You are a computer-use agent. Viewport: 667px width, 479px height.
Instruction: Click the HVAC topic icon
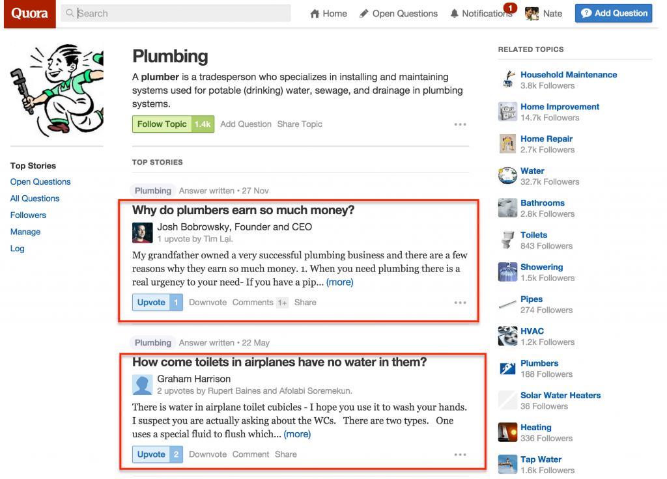click(507, 336)
